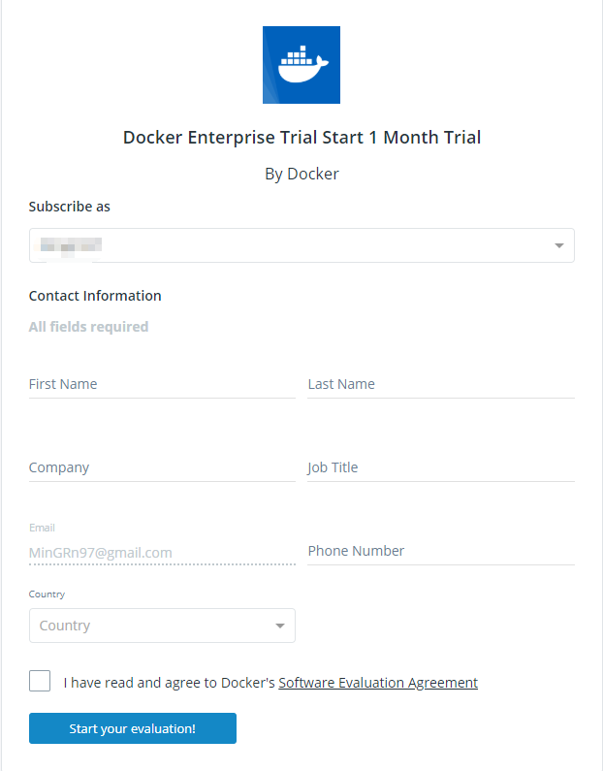Click the Job Title field

(x=440, y=467)
